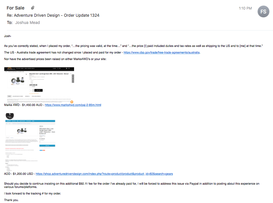Click the 'Should you decide to continue' paragraph
Image resolution: width=273 pixels, height=203 pixels.
tap(132, 185)
